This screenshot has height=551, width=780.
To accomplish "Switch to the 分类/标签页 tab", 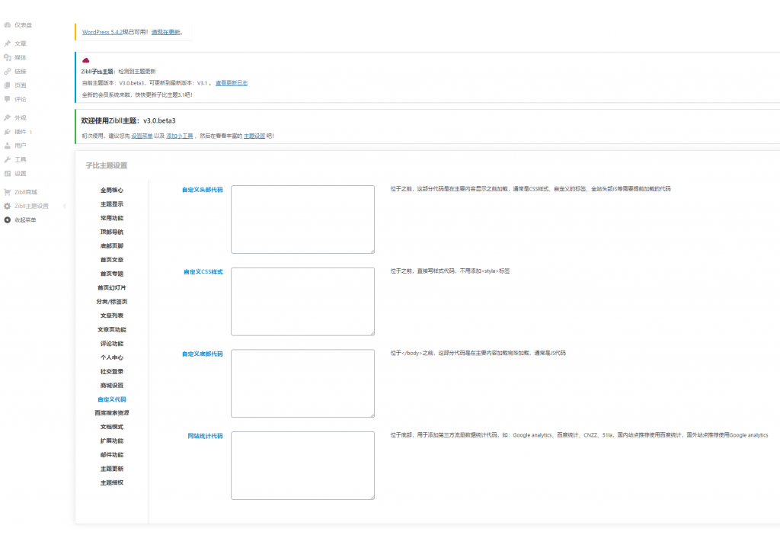I will point(112,302).
